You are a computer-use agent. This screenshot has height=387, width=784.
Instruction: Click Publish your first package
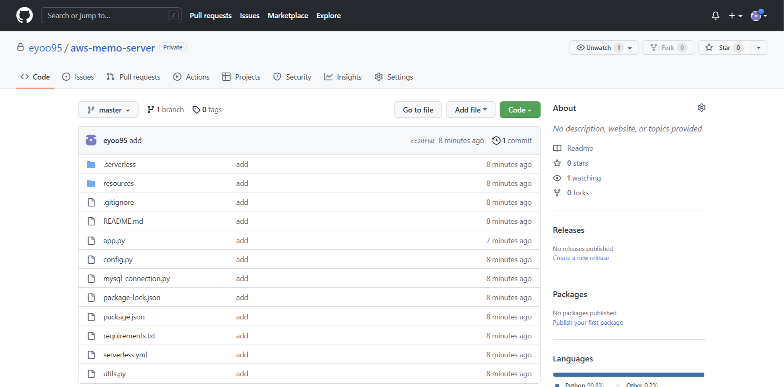[588, 323]
